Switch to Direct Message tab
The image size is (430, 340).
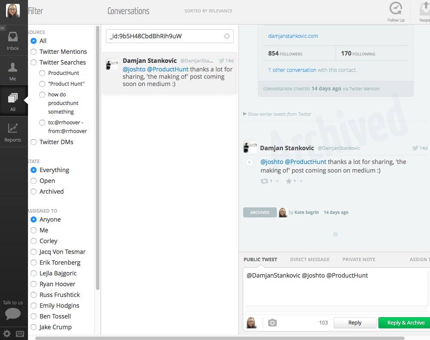click(x=310, y=260)
